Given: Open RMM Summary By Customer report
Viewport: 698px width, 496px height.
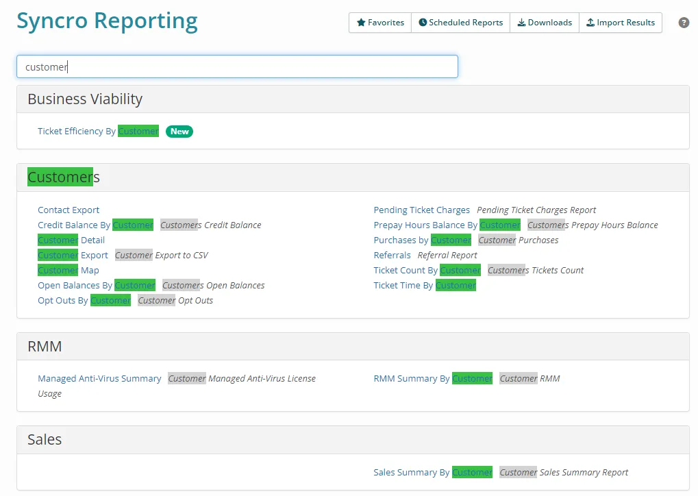Looking at the screenshot, I should 433,378.
